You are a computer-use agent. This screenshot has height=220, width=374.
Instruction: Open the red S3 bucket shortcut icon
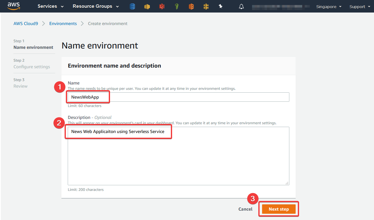(162, 7)
